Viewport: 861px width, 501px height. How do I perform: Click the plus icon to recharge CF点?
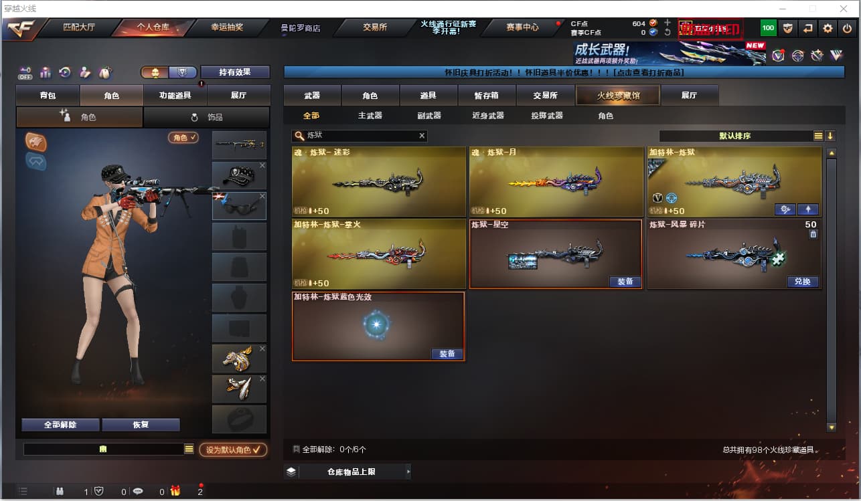click(x=667, y=23)
